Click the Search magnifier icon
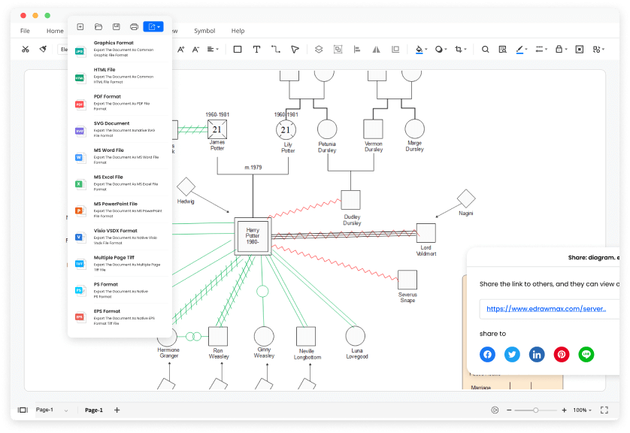Screen dimensions: 630x433 pos(486,50)
